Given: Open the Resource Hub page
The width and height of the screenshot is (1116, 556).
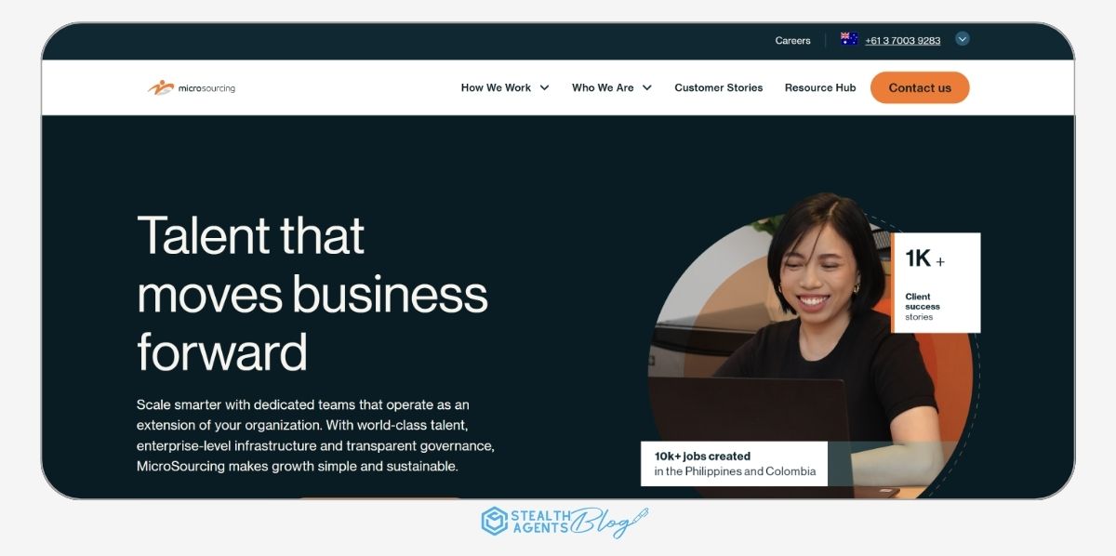Looking at the screenshot, I should click(x=820, y=88).
